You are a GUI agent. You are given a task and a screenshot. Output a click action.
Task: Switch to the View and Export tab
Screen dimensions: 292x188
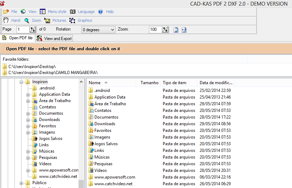pyautogui.click(x=54, y=38)
